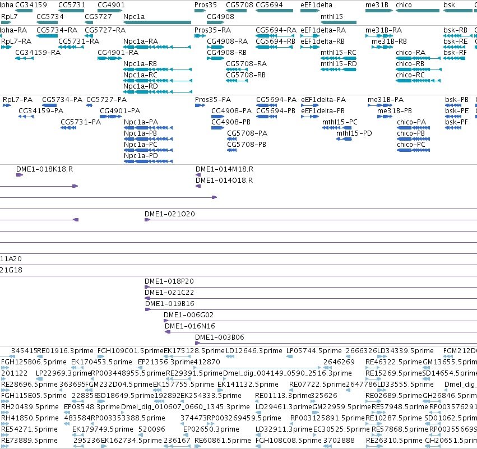477x449 pixels.
Task: Click transcript CG5694-RB
Action: click(275, 47)
